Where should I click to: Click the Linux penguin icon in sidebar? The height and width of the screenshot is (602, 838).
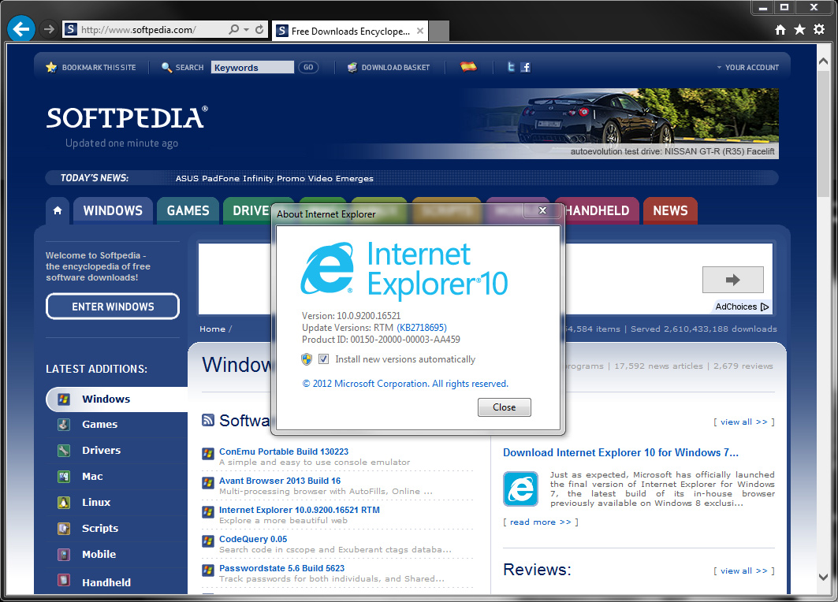click(x=64, y=502)
